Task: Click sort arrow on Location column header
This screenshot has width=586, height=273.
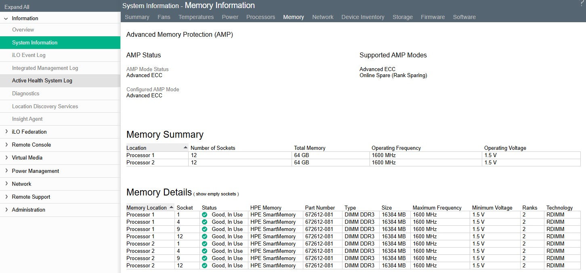Action: pyautogui.click(x=185, y=147)
